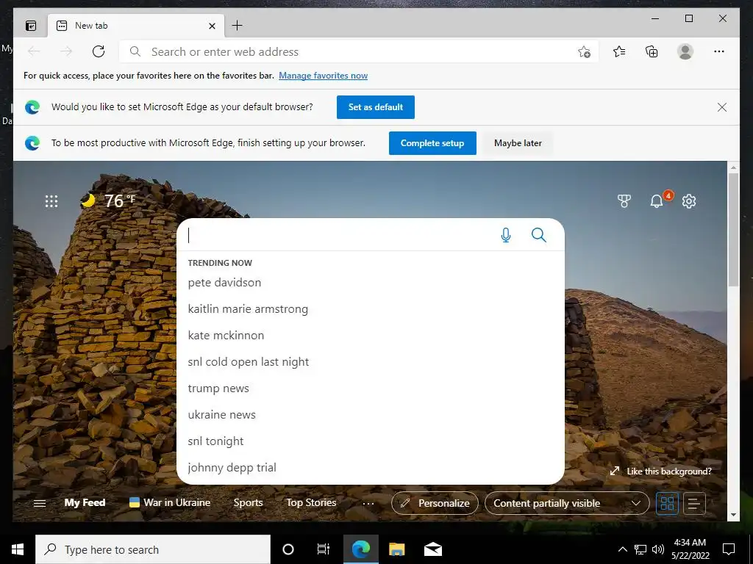Open the Windows Start menu

click(x=18, y=549)
